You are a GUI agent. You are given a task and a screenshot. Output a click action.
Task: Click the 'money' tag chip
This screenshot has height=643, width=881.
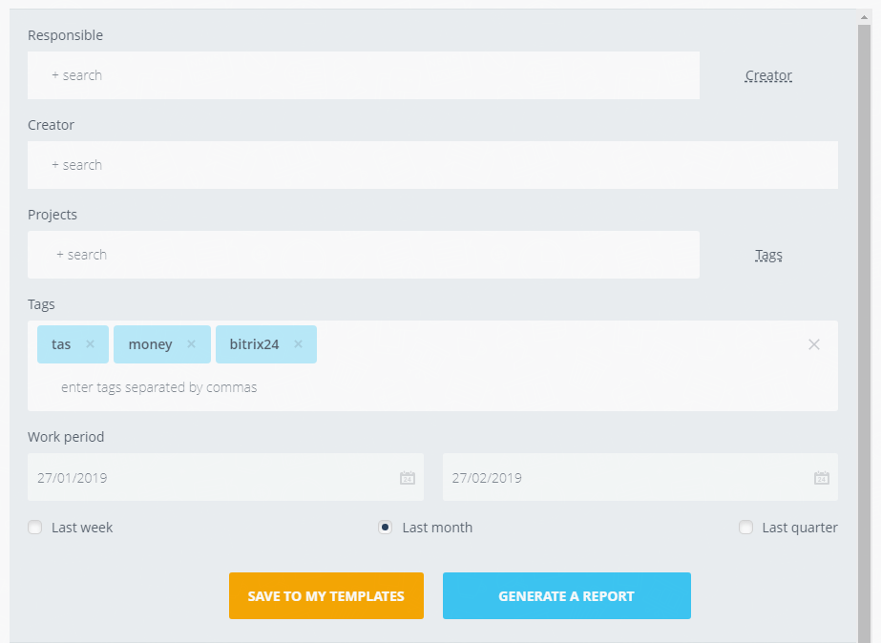[x=162, y=344]
